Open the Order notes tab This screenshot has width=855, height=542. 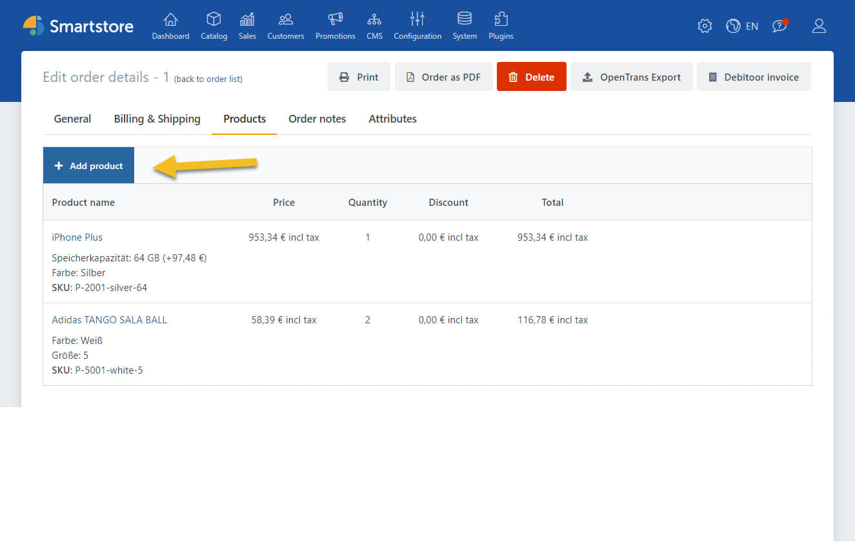click(x=317, y=119)
